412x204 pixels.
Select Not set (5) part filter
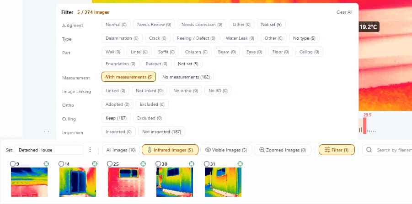click(188, 63)
